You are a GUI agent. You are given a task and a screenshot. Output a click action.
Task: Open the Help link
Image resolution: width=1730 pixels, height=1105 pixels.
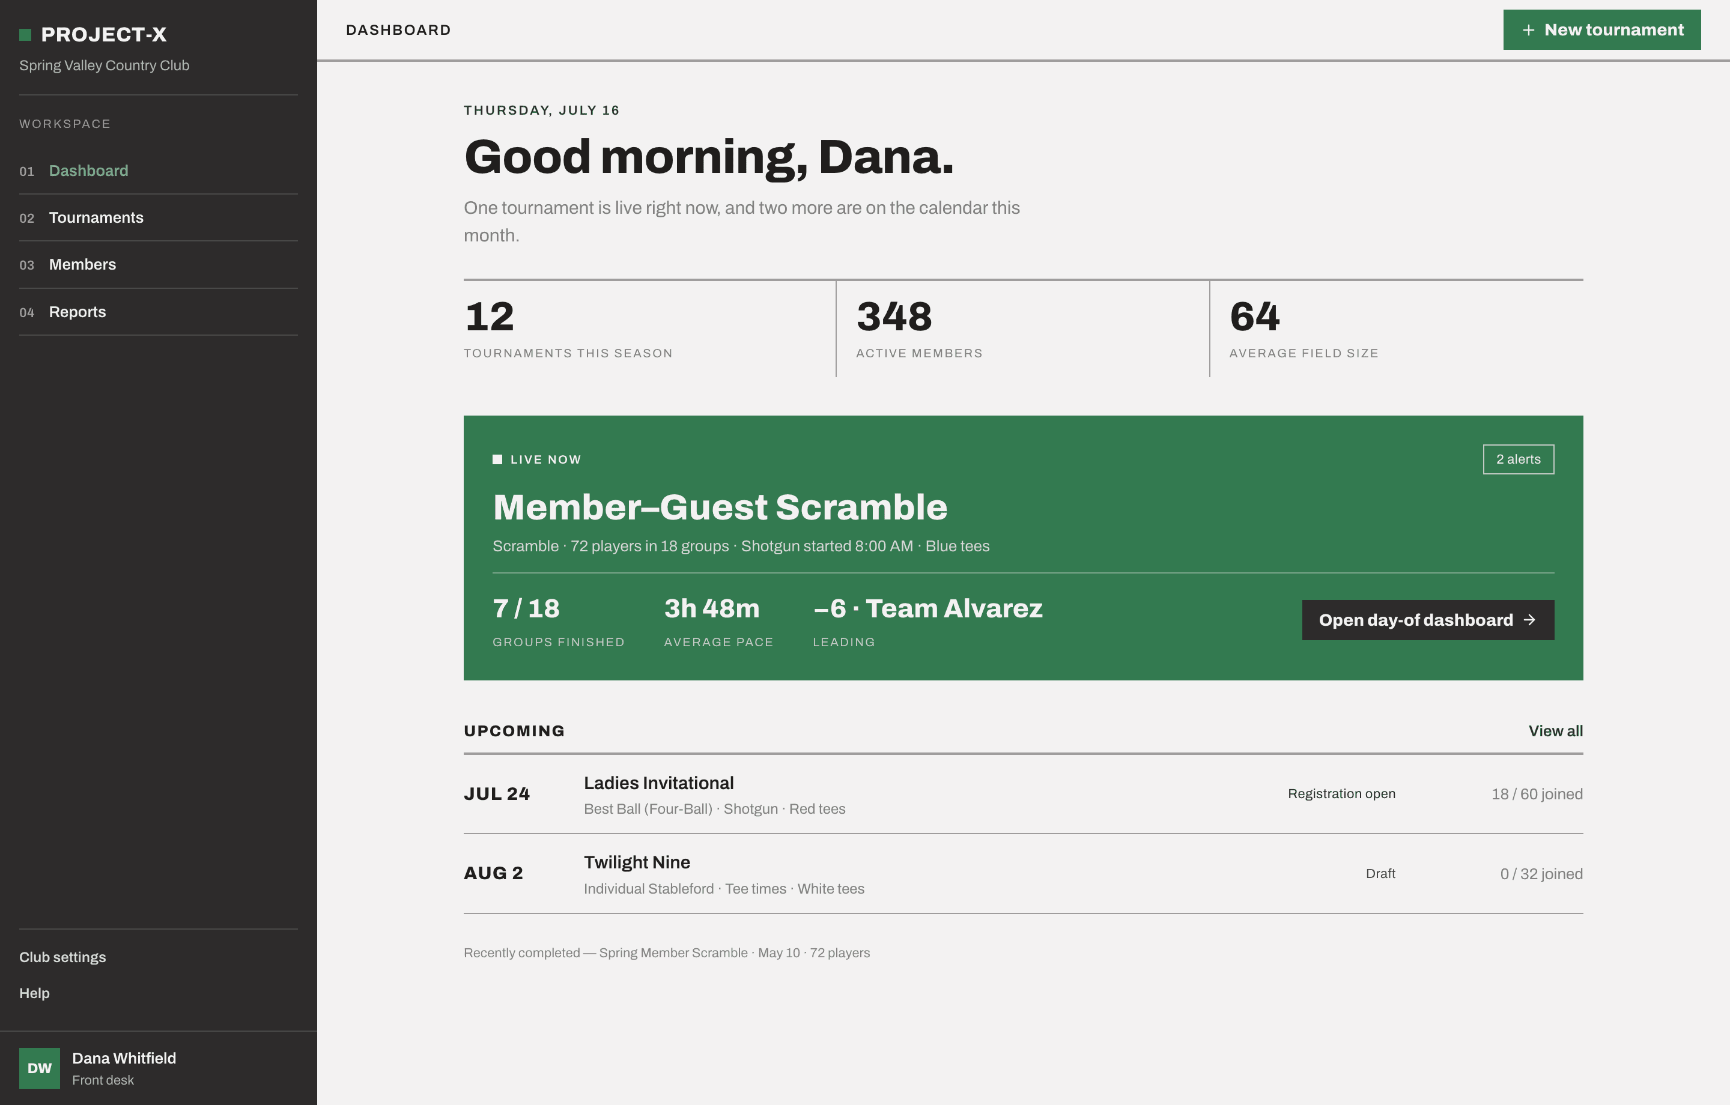34,993
